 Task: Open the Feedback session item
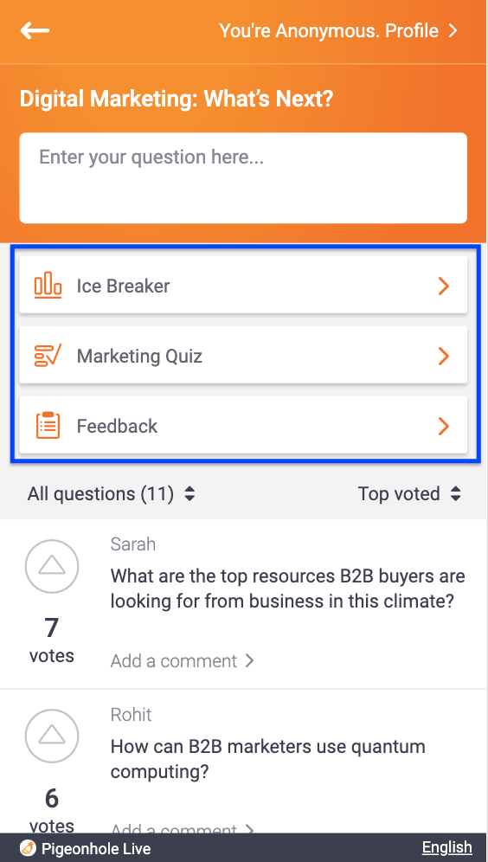point(243,426)
